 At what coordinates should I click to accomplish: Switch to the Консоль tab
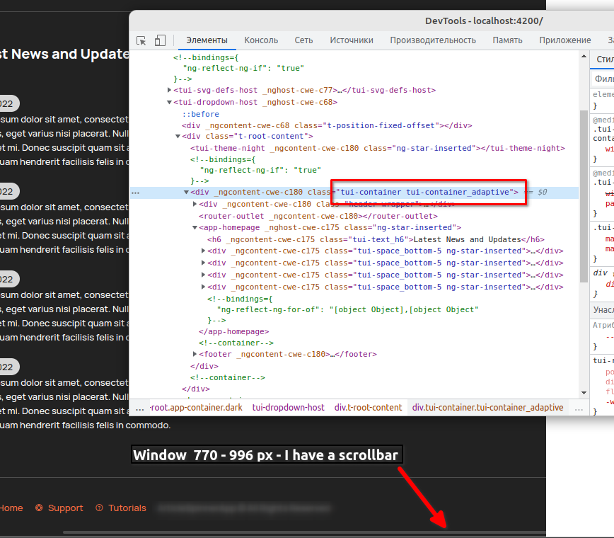point(261,40)
